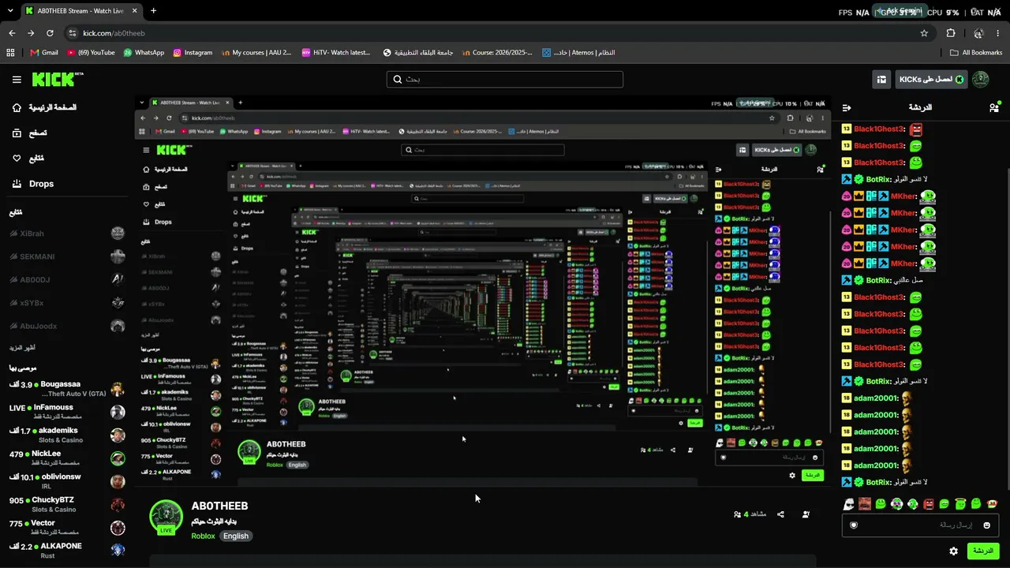Share the AB0THEEB stream via share icon
The image size is (1010, 568).
click(780, 514)
